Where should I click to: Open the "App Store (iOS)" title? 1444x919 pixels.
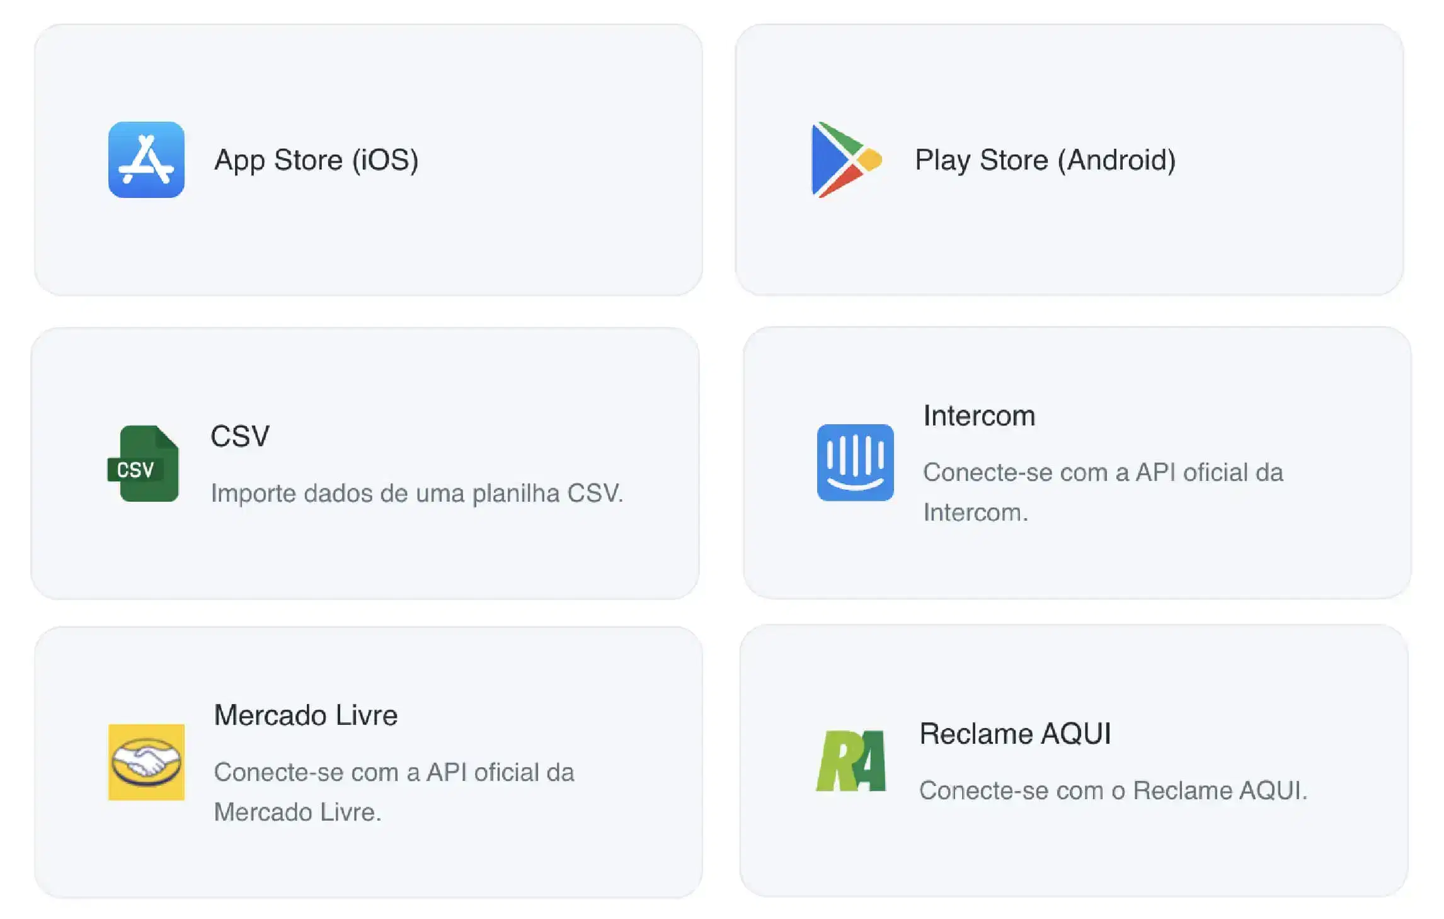[316, 160]
